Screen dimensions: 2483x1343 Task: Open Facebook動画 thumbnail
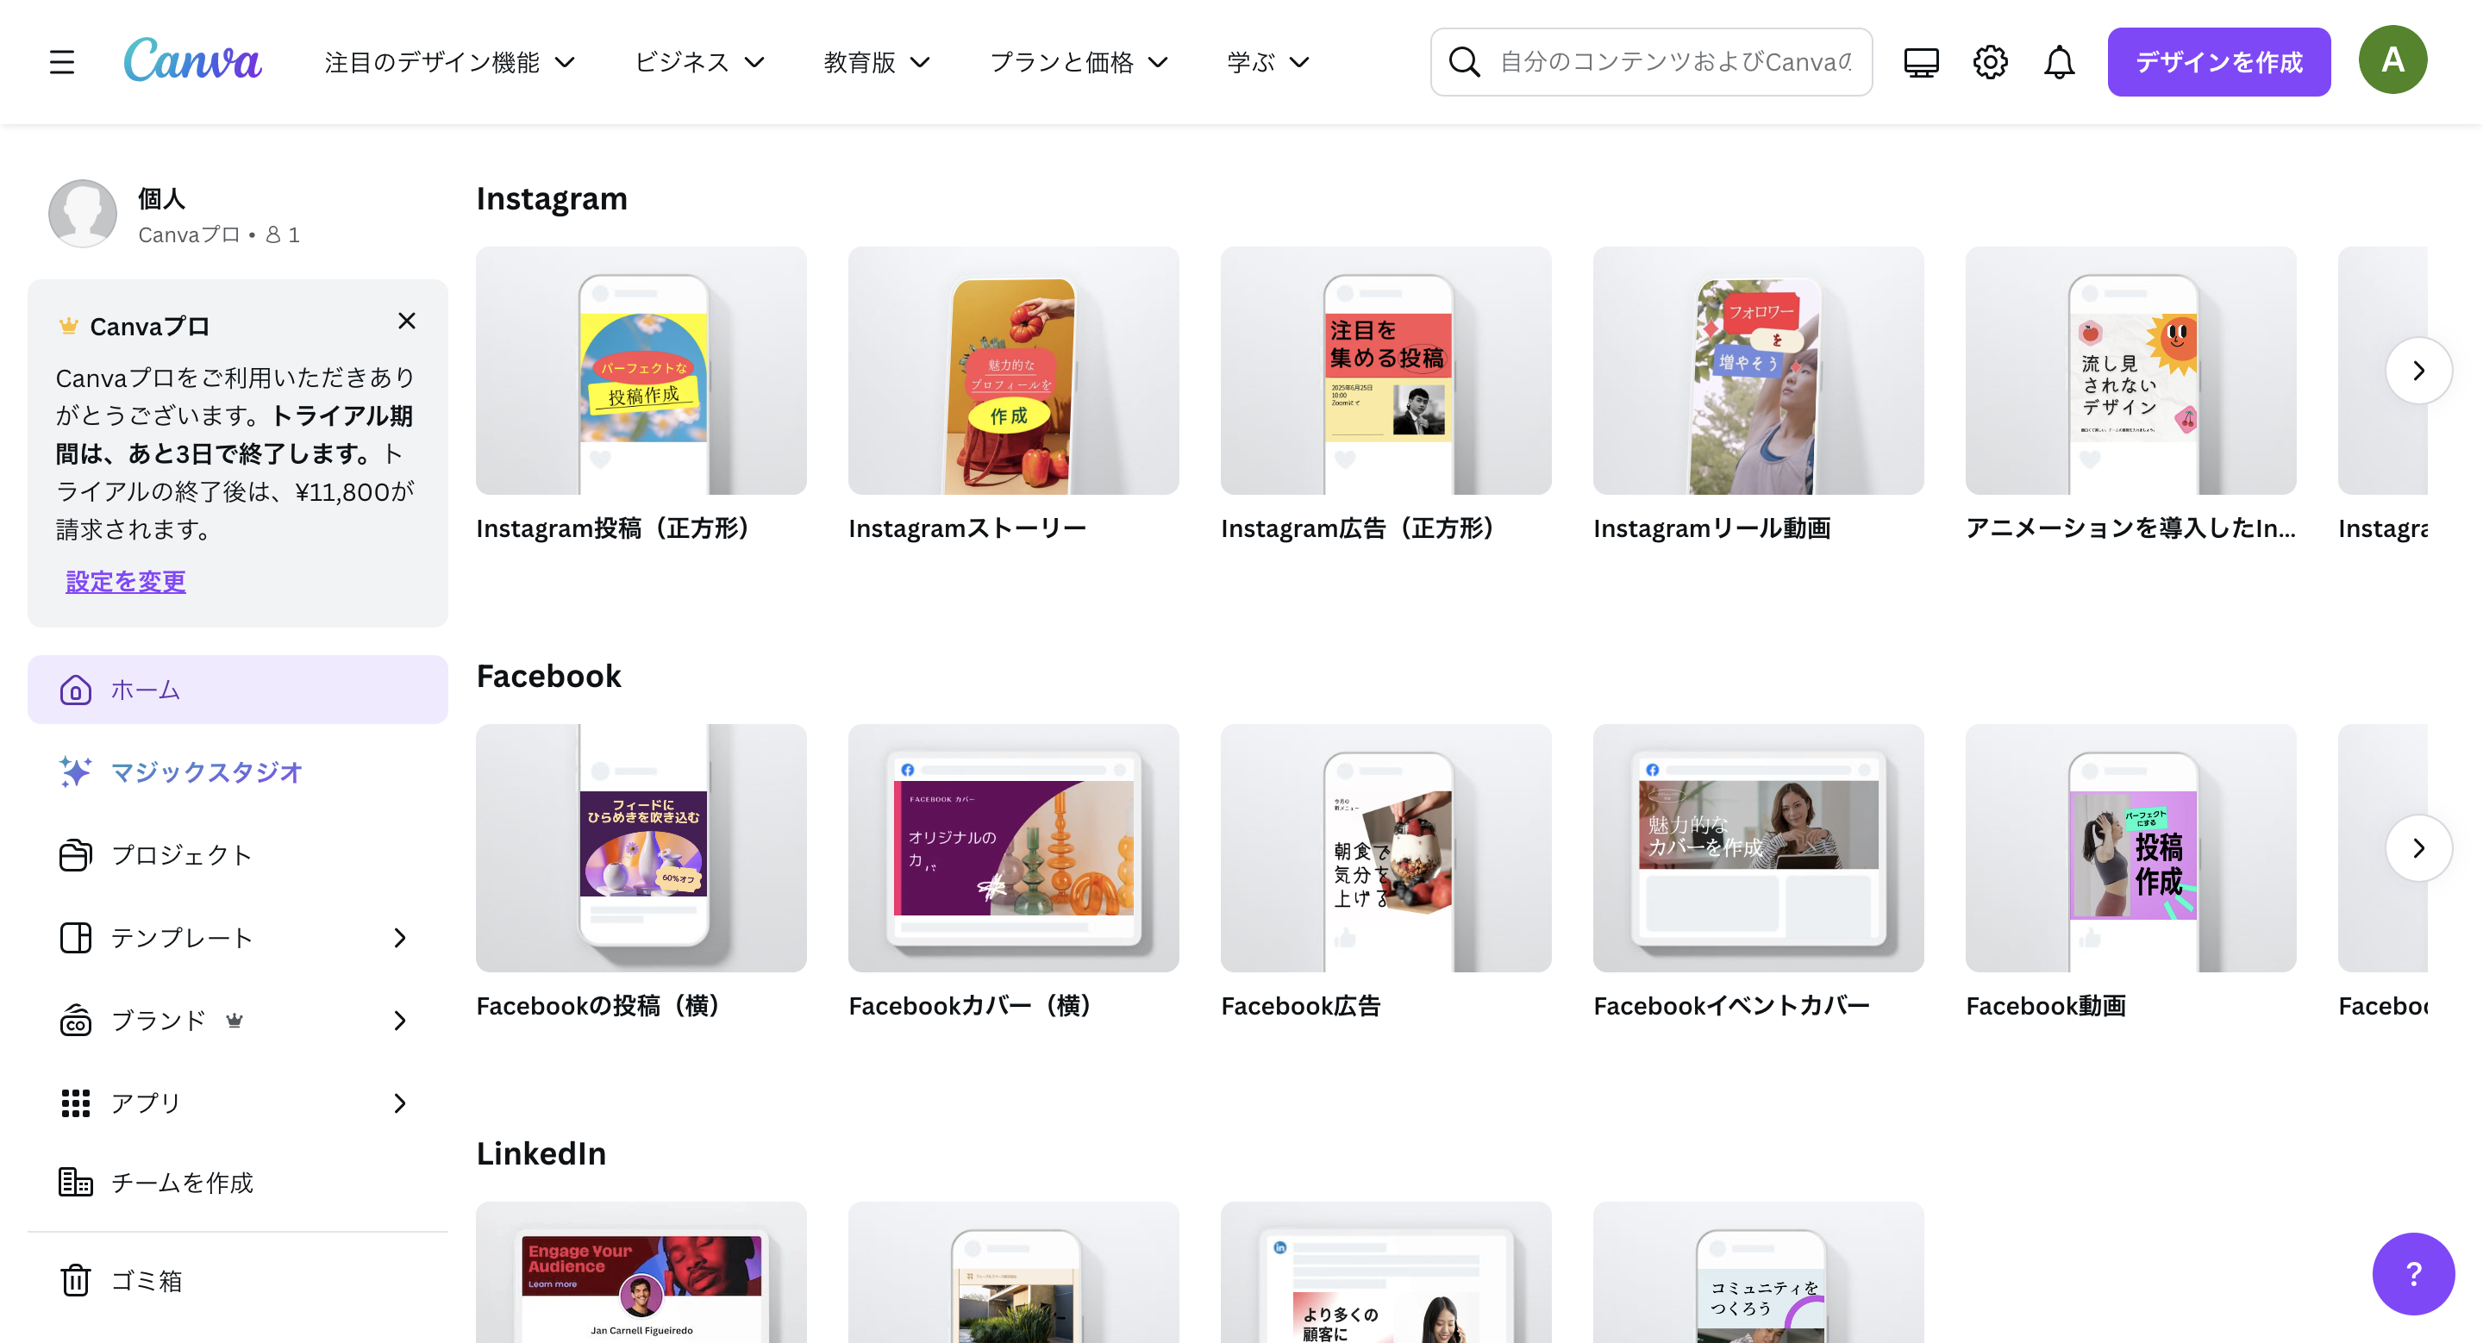pos(2130,848)
